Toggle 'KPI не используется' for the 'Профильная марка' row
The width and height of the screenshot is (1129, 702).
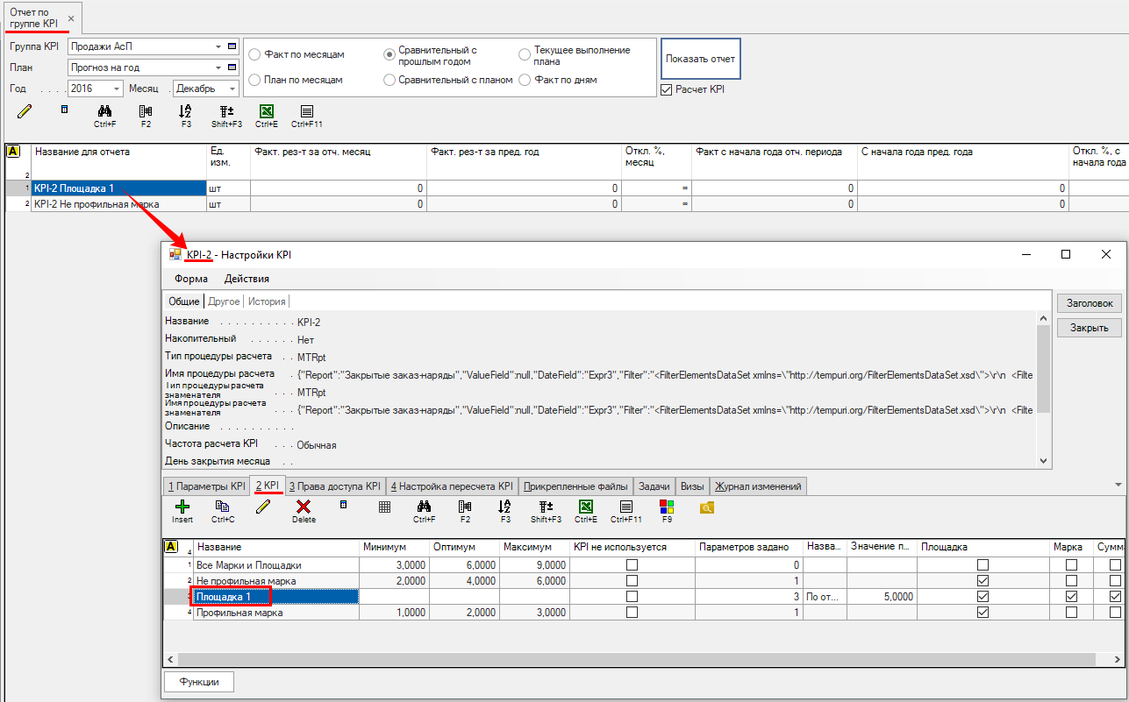click(632, 613)
